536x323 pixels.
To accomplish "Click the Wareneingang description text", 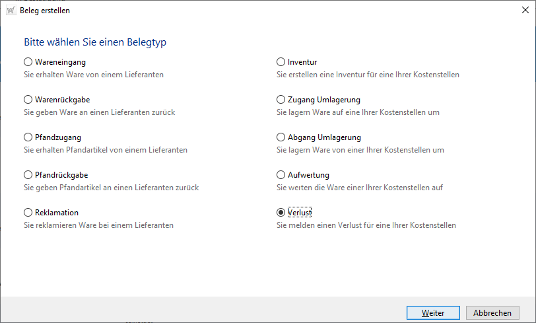I will 94,75.
